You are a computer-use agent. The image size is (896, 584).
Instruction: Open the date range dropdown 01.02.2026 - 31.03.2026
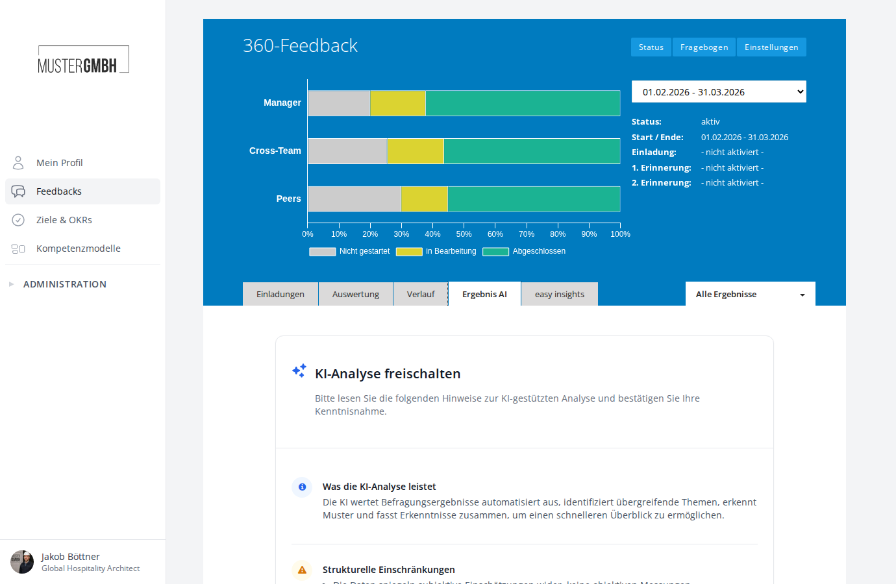coord(719,91)
